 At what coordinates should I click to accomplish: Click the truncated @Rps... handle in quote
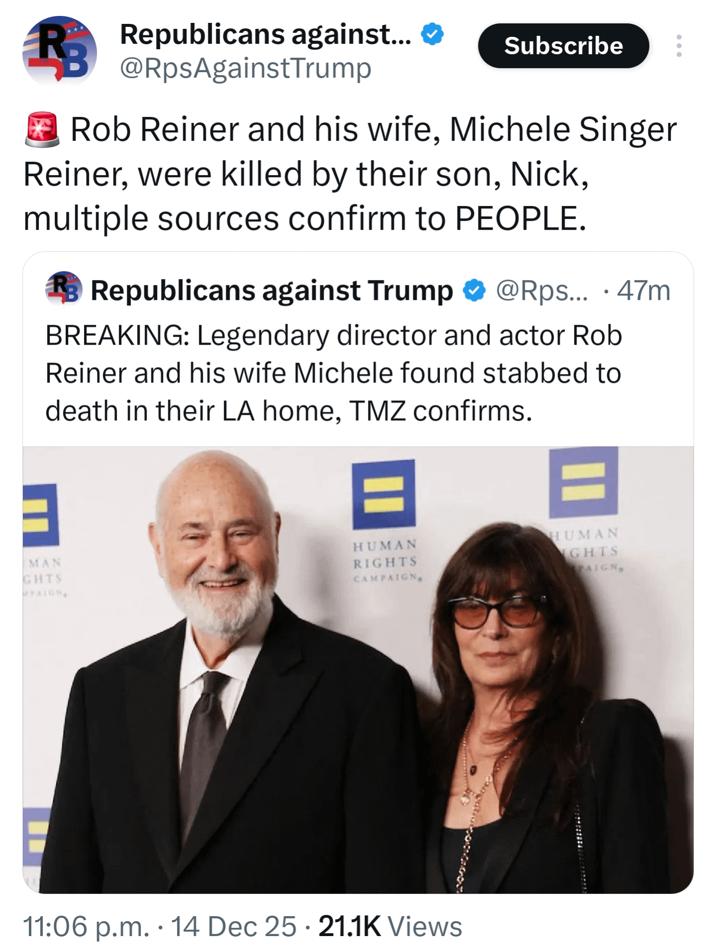click(542, 290)
